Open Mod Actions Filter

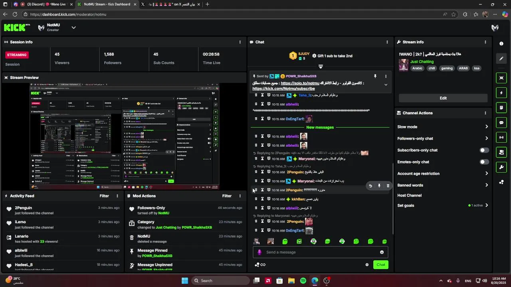tap(227, 196)
